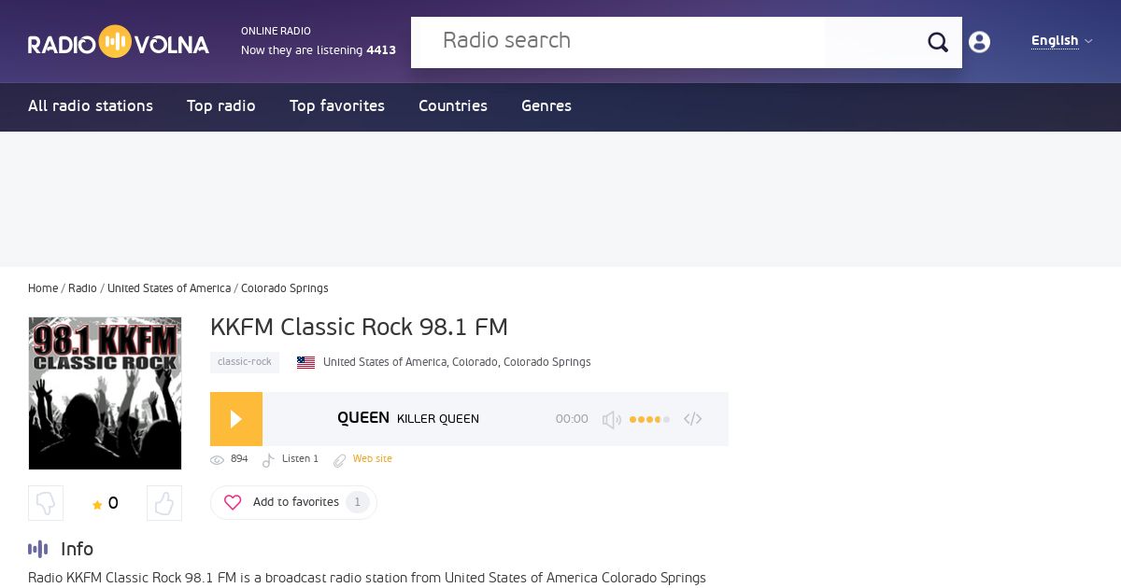The image size is (1121, 588).
Task: Click the rating star icon
Action: coord(97,505)
